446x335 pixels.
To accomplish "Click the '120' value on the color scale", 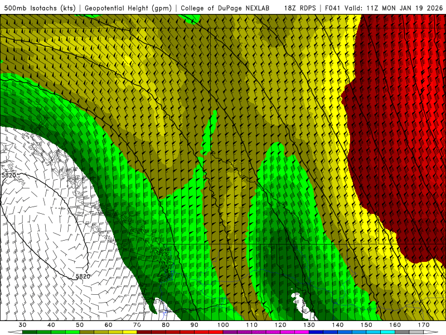I will (280, 325).
